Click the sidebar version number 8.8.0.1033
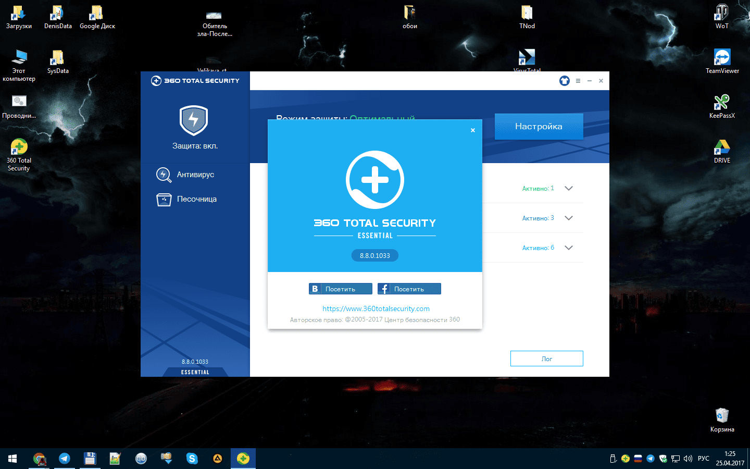This screenshot has width=750, height=469. [195, 362]
